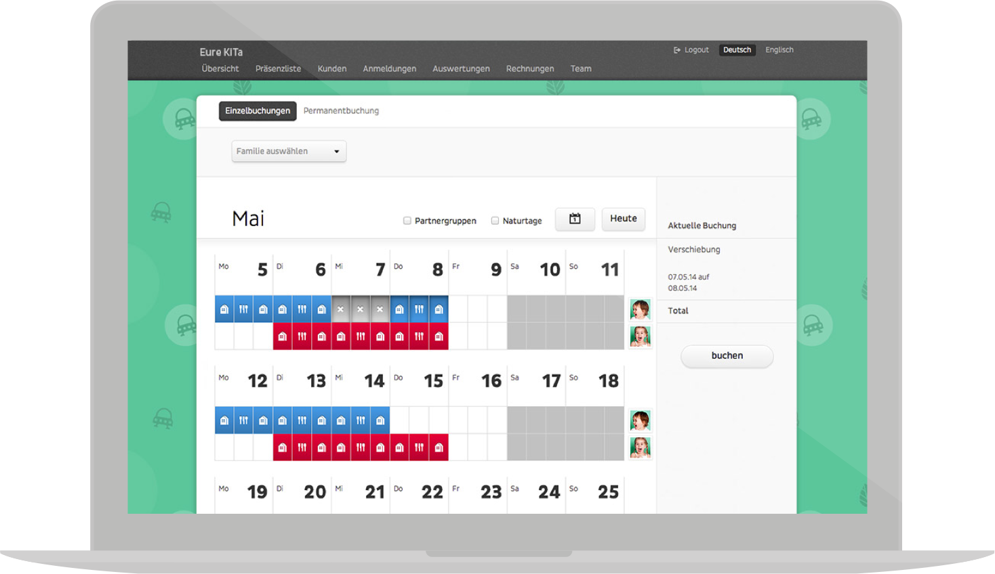Enable the Partnergruppen checkbox

(x=407, y=221)
